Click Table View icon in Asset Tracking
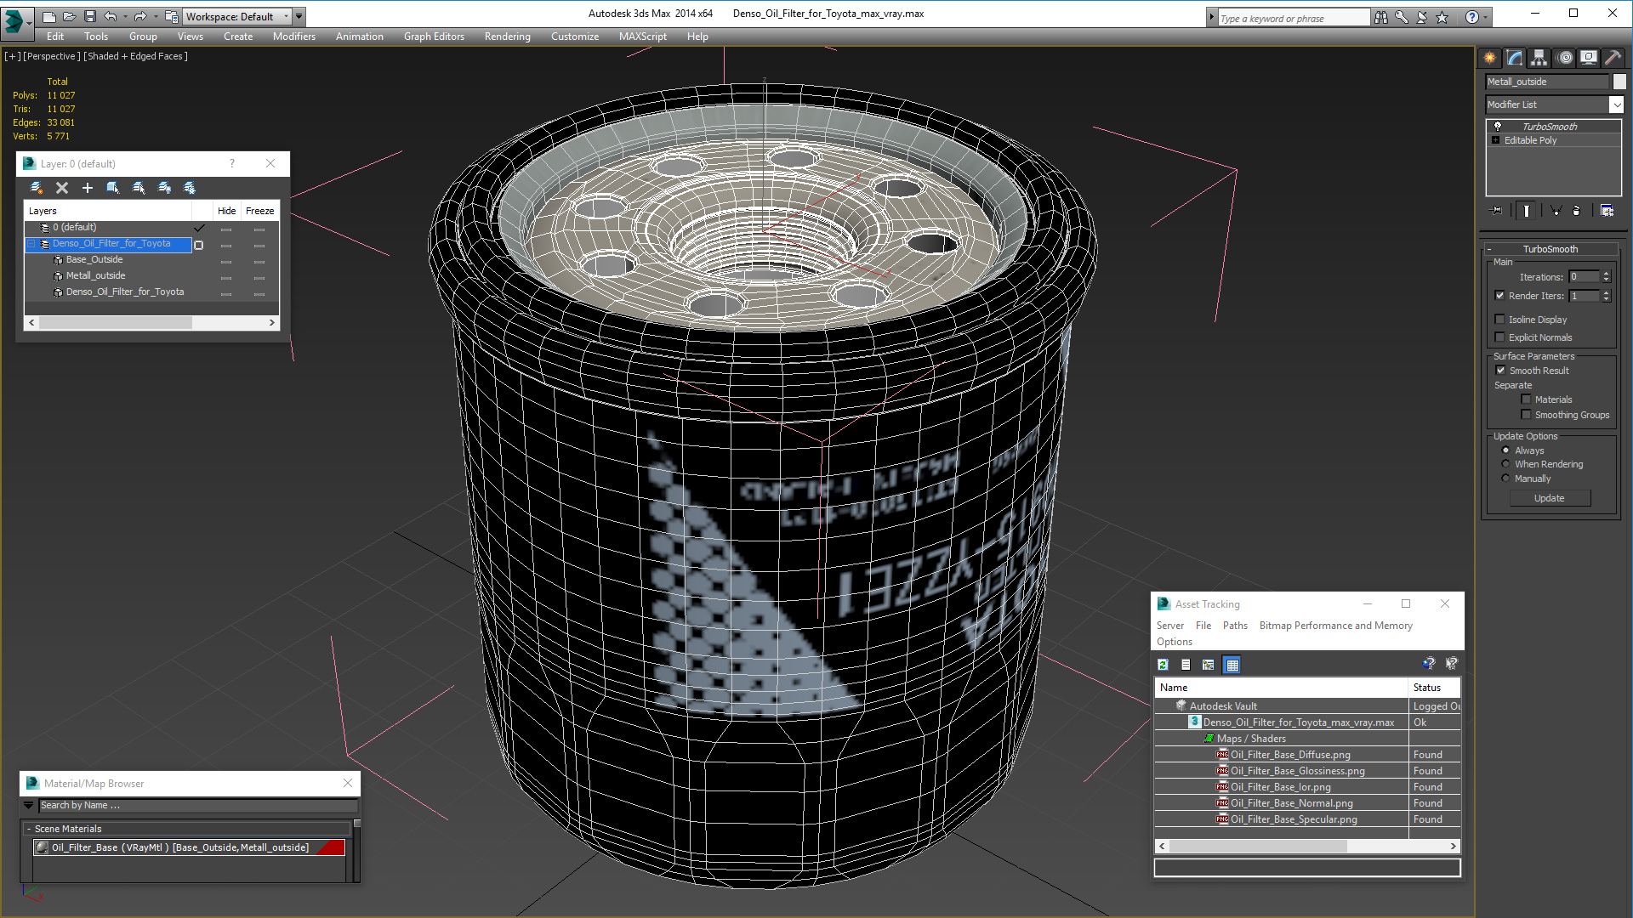This screenshot has width=1633, height=918. point(1232,665)
